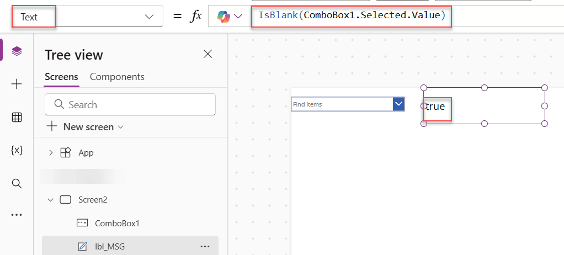
Task: Open the Insert plus icon in sidebar
Action: (17, 84)
